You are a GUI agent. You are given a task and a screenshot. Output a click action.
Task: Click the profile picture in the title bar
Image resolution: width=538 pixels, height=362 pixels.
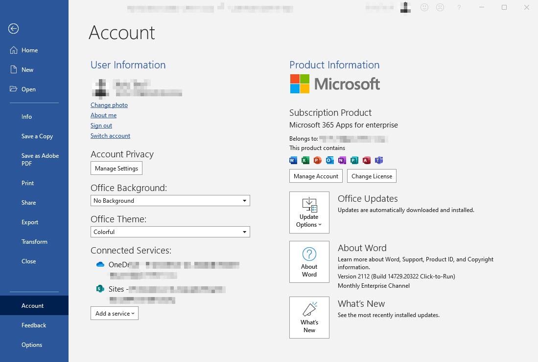(405, 7)
